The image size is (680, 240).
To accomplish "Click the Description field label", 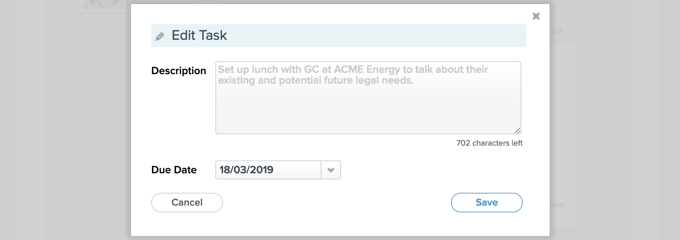I will (x=179, y=71).
